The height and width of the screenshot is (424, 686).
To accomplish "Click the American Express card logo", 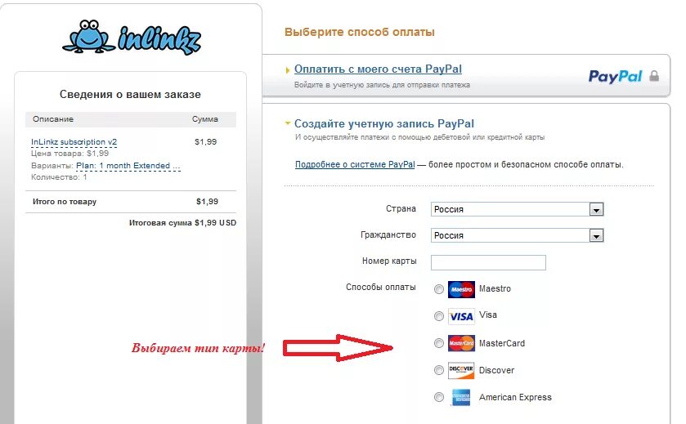I will tap(461, 397).
